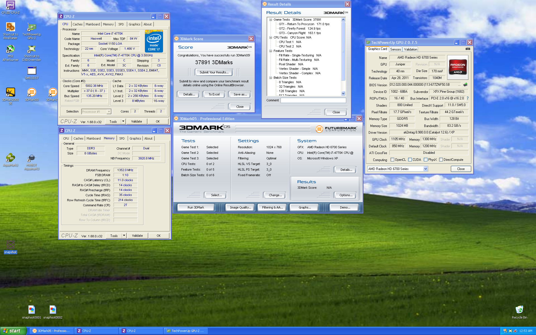Open the CPUID CPU-Z desktop shortcut
The width and height of the screenshot is (536, 335).
coord(10,7)
